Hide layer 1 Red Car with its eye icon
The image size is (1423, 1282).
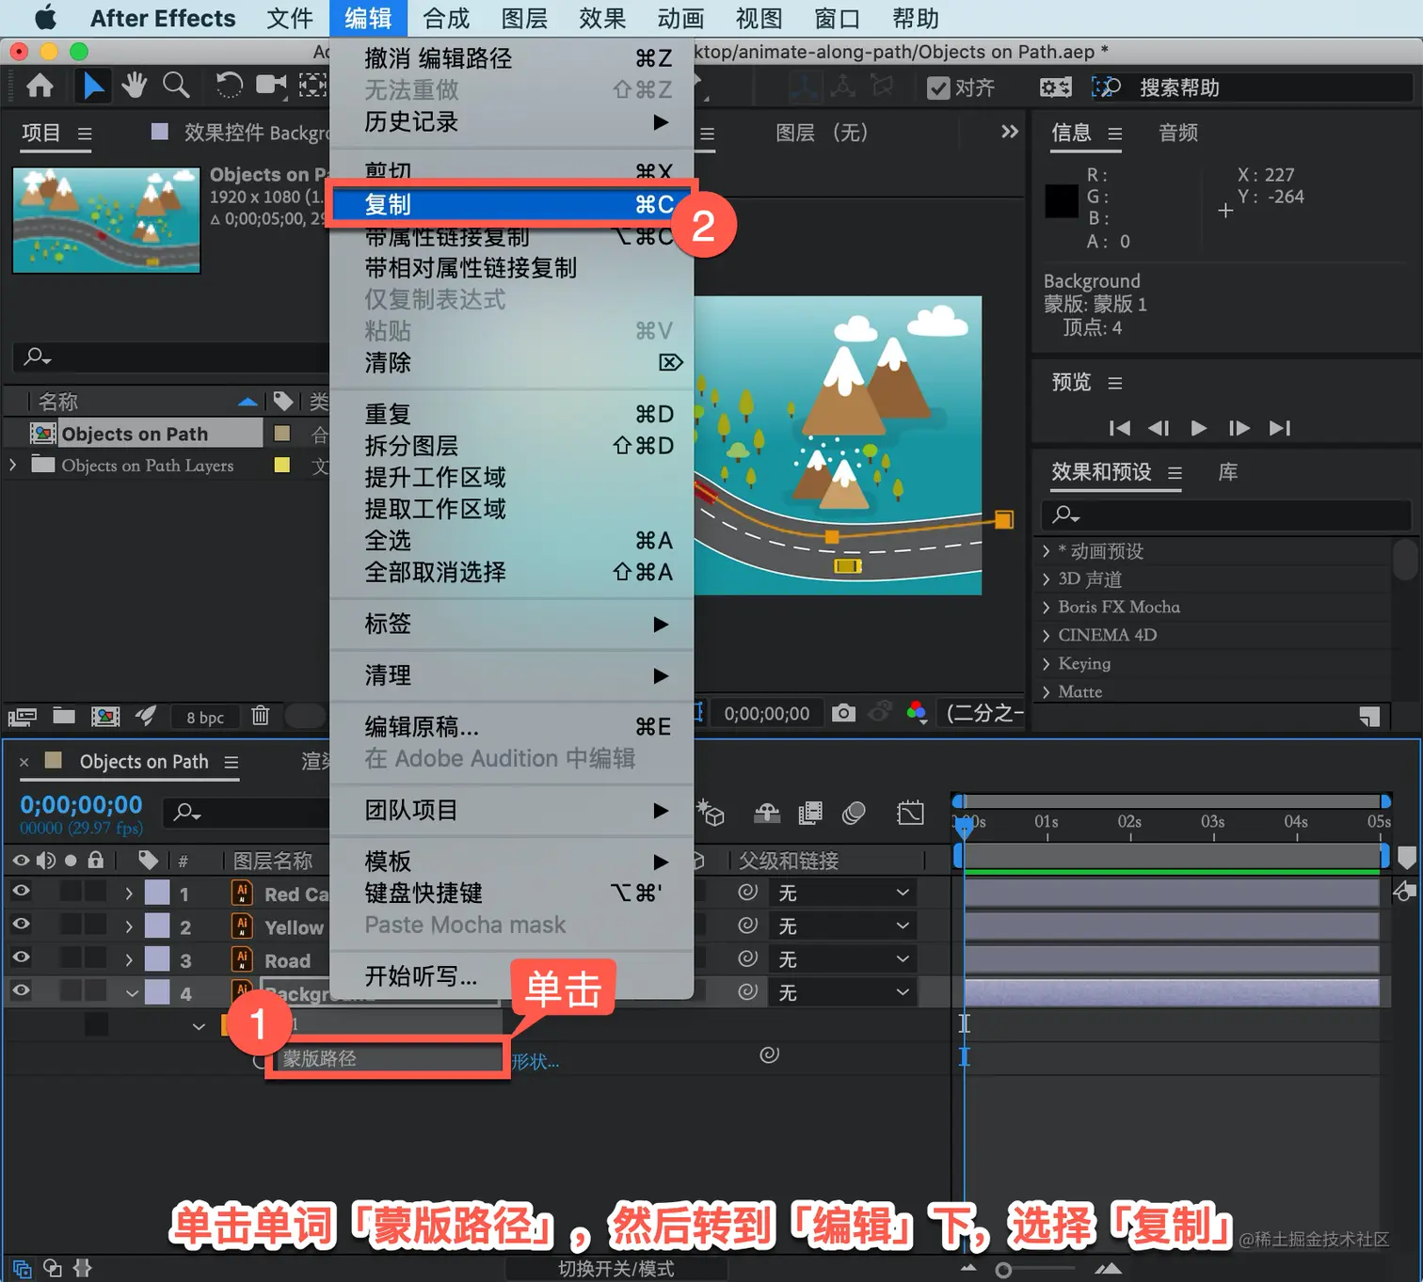click(x=21, y=891)
